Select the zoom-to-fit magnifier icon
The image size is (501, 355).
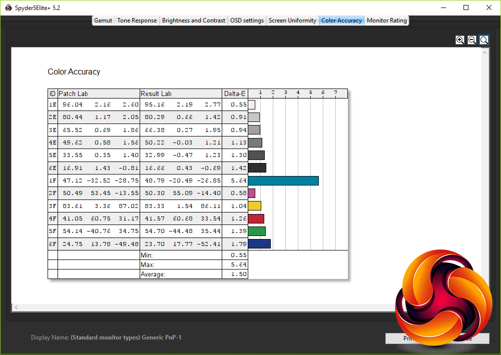click(x=484, y=40)
